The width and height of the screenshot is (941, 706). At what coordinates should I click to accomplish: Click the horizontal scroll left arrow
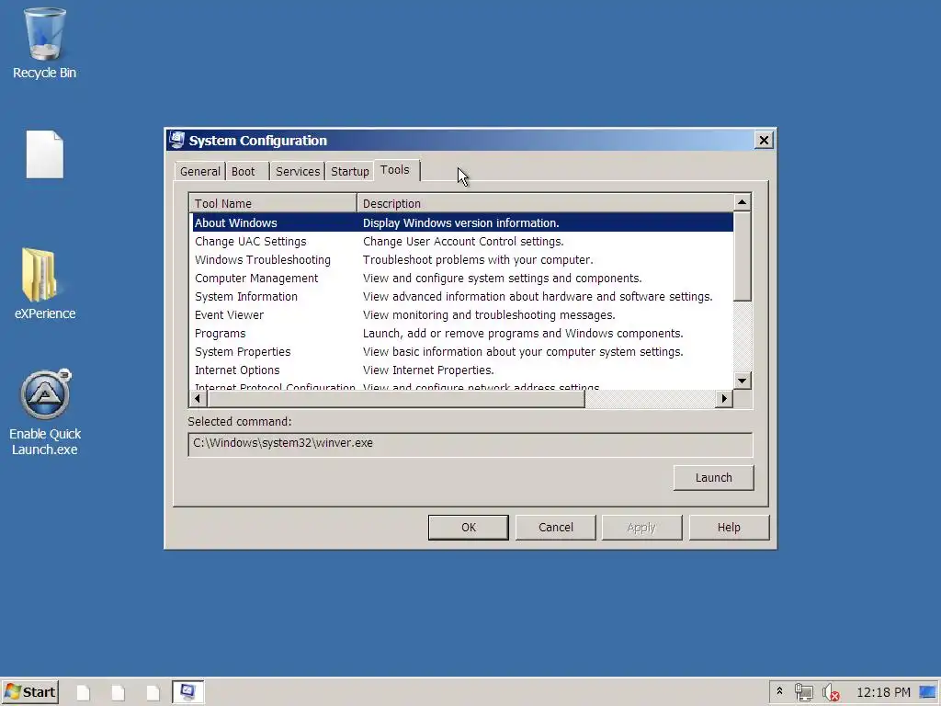(198, 399)
